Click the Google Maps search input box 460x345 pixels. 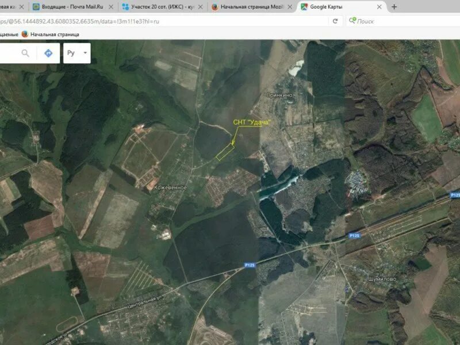(x=9, y=53)
